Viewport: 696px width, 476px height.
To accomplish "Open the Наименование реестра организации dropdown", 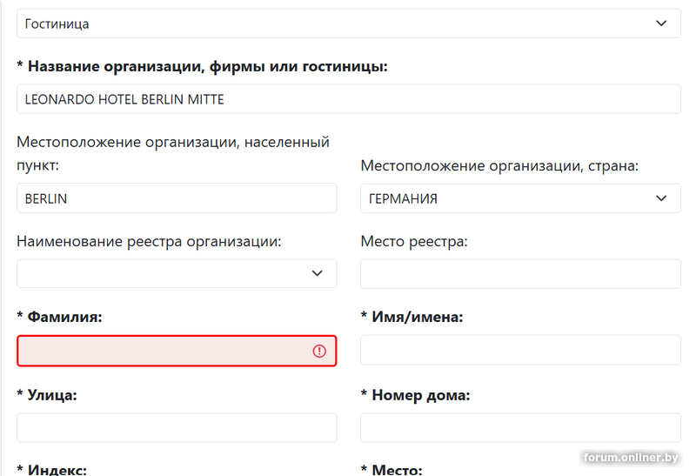I will 177,273.
